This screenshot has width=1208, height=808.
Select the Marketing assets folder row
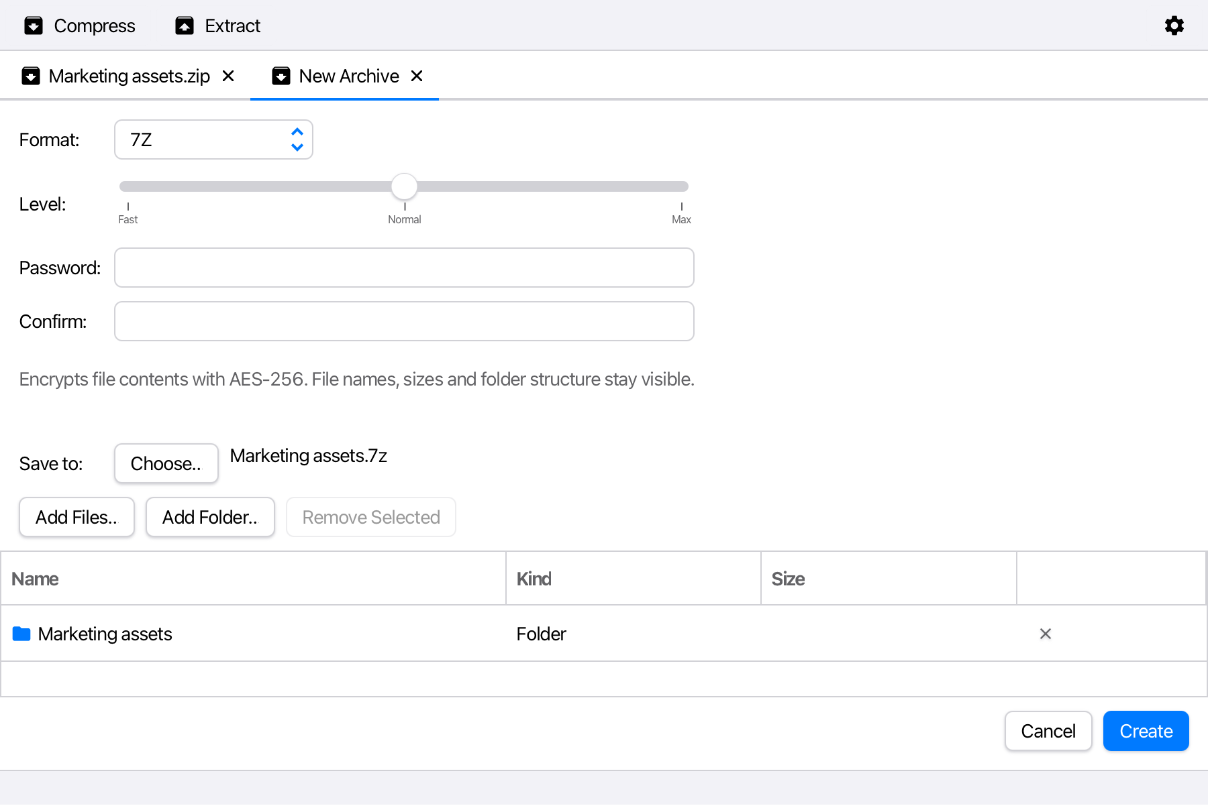tap(603, 634)
